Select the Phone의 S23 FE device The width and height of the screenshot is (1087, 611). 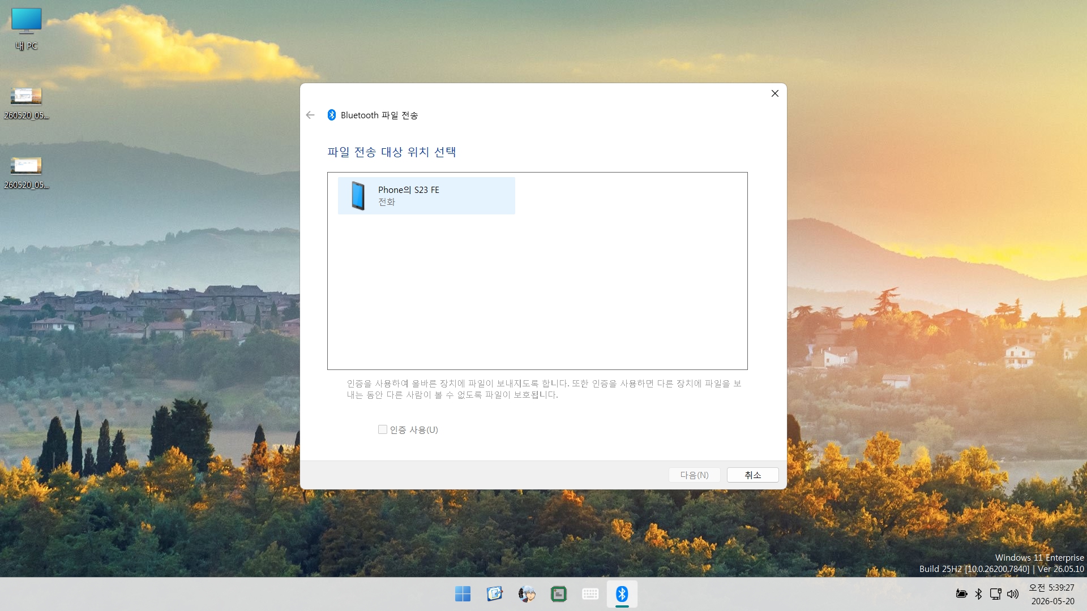(x=426, y=196)
